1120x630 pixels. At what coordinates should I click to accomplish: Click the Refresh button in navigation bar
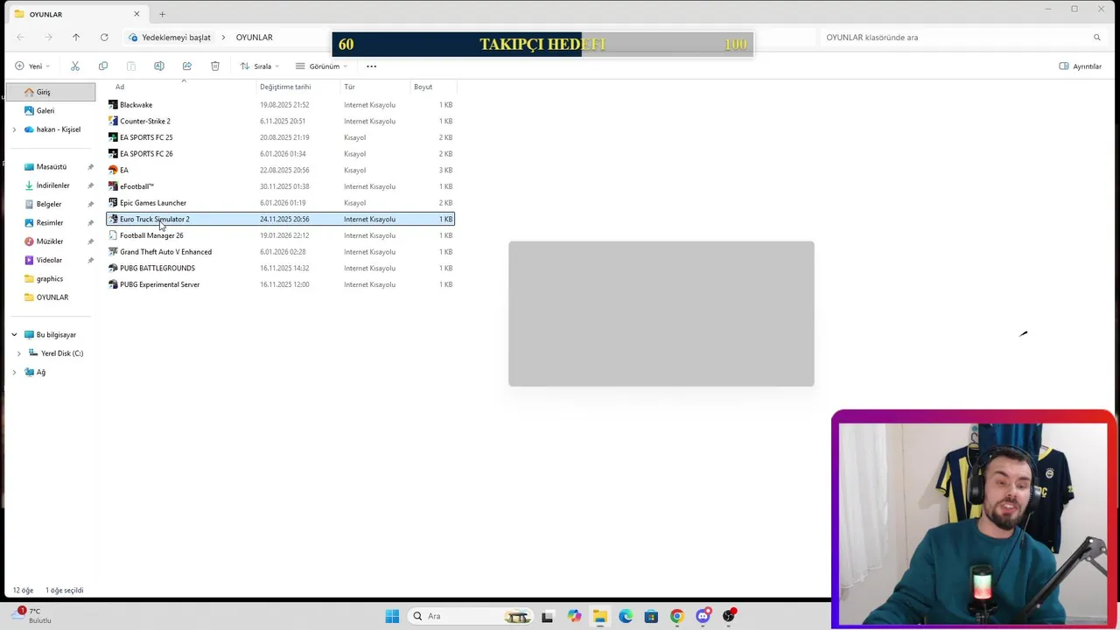[104, 38]
